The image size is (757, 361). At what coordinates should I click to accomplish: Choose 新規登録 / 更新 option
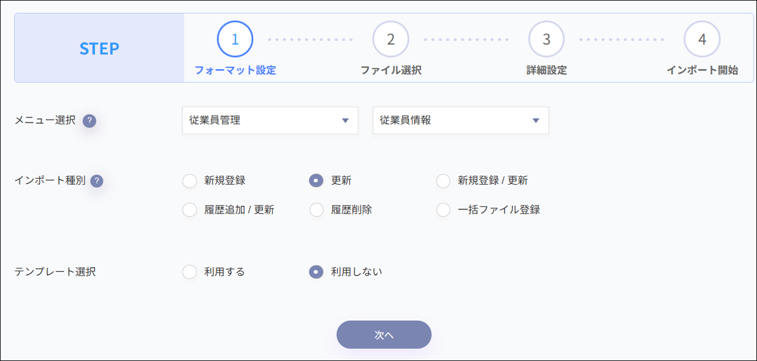(x=443, y=181)
